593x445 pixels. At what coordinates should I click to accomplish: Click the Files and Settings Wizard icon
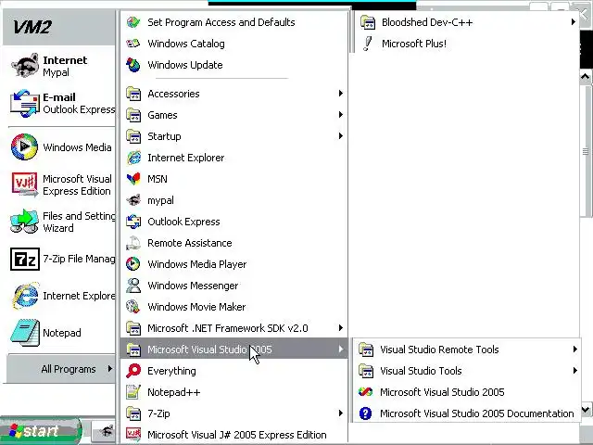tap(25, 222)
